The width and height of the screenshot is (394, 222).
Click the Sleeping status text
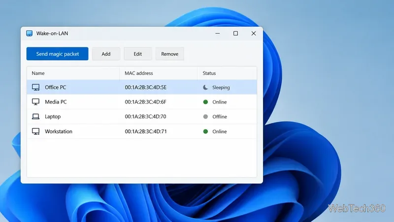point(221,88)
